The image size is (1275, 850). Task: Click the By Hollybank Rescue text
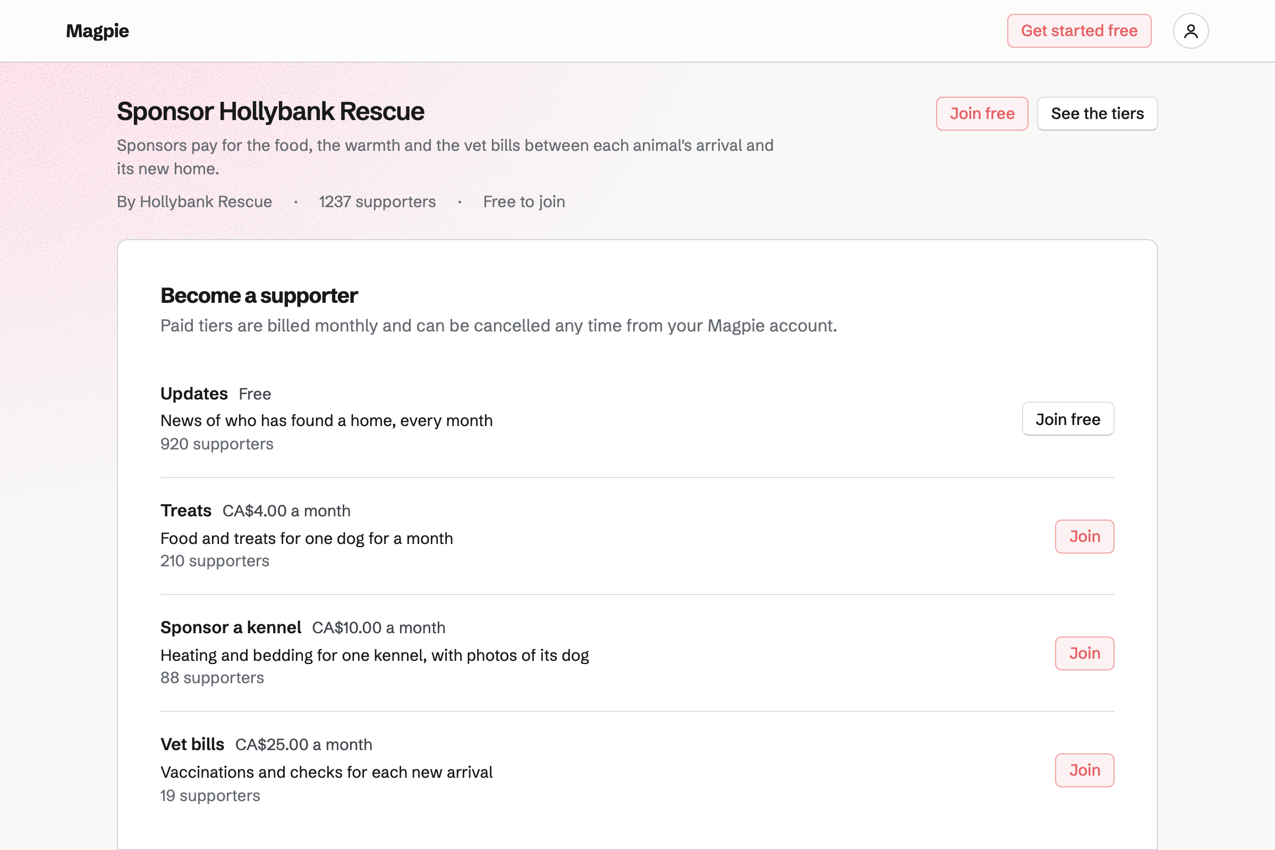coord(194,202)
